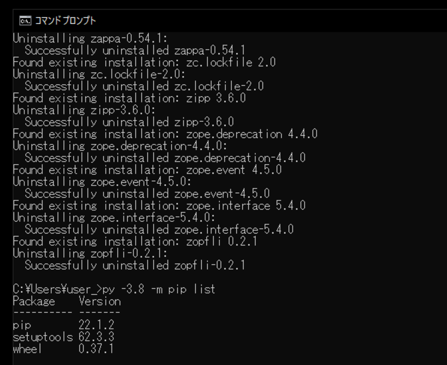
Task: Click 'Uninstalling zope.interface-5.4.0:' line
Action: [x=114, y=217]
